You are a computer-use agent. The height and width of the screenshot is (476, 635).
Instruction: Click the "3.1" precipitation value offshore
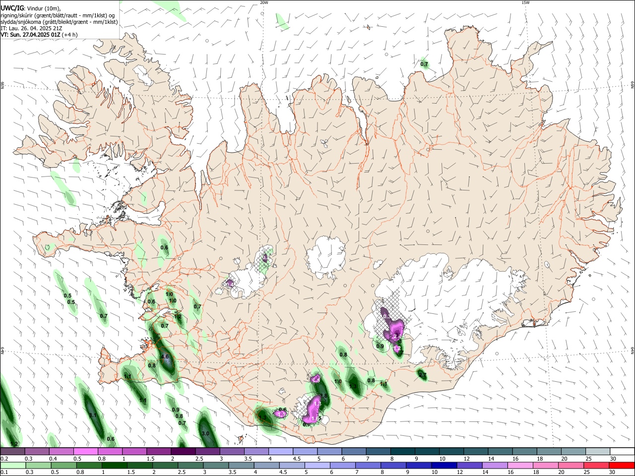click(x=93, y=415)
